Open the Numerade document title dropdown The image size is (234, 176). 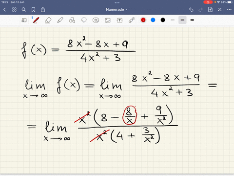117,10
